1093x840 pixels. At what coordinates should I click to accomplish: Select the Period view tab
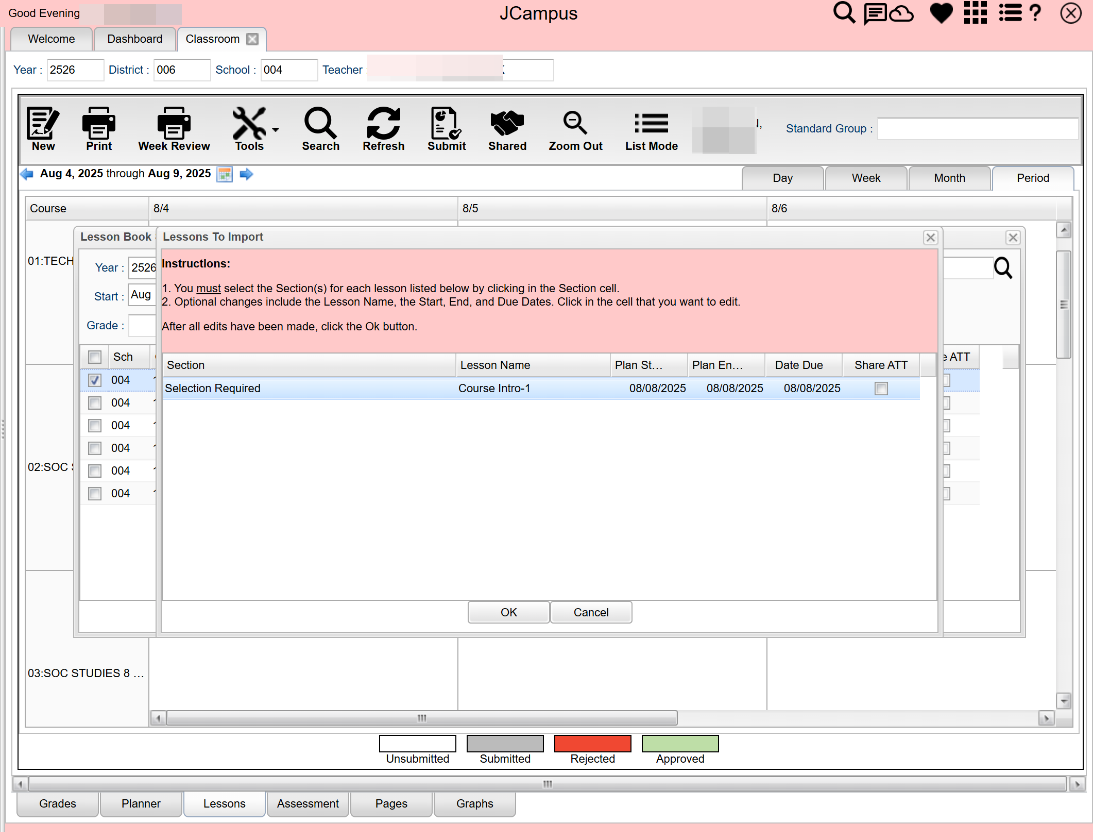[x=1033, y=178]
